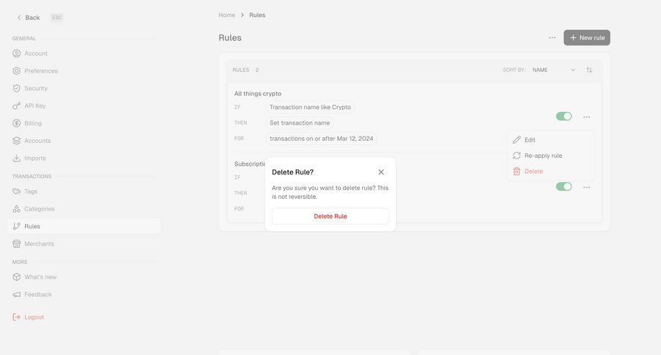Open page options ellipsis next to New rule
The height and width of the screenshot is (355, 661).
pos(552,37)
